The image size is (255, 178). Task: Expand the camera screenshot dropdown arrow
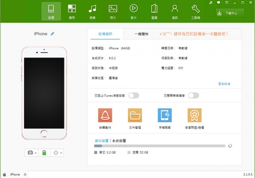coord(36,153)
